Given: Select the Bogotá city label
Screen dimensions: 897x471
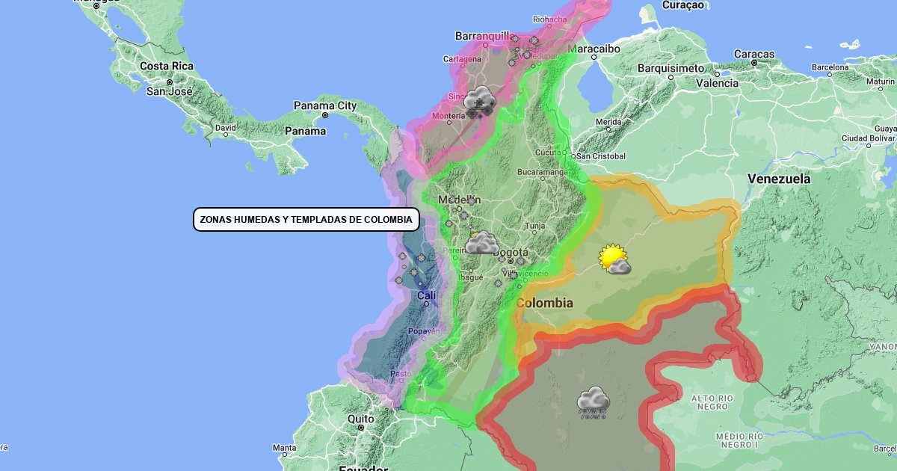Looking at the screenshot, I should pos(511,253).
